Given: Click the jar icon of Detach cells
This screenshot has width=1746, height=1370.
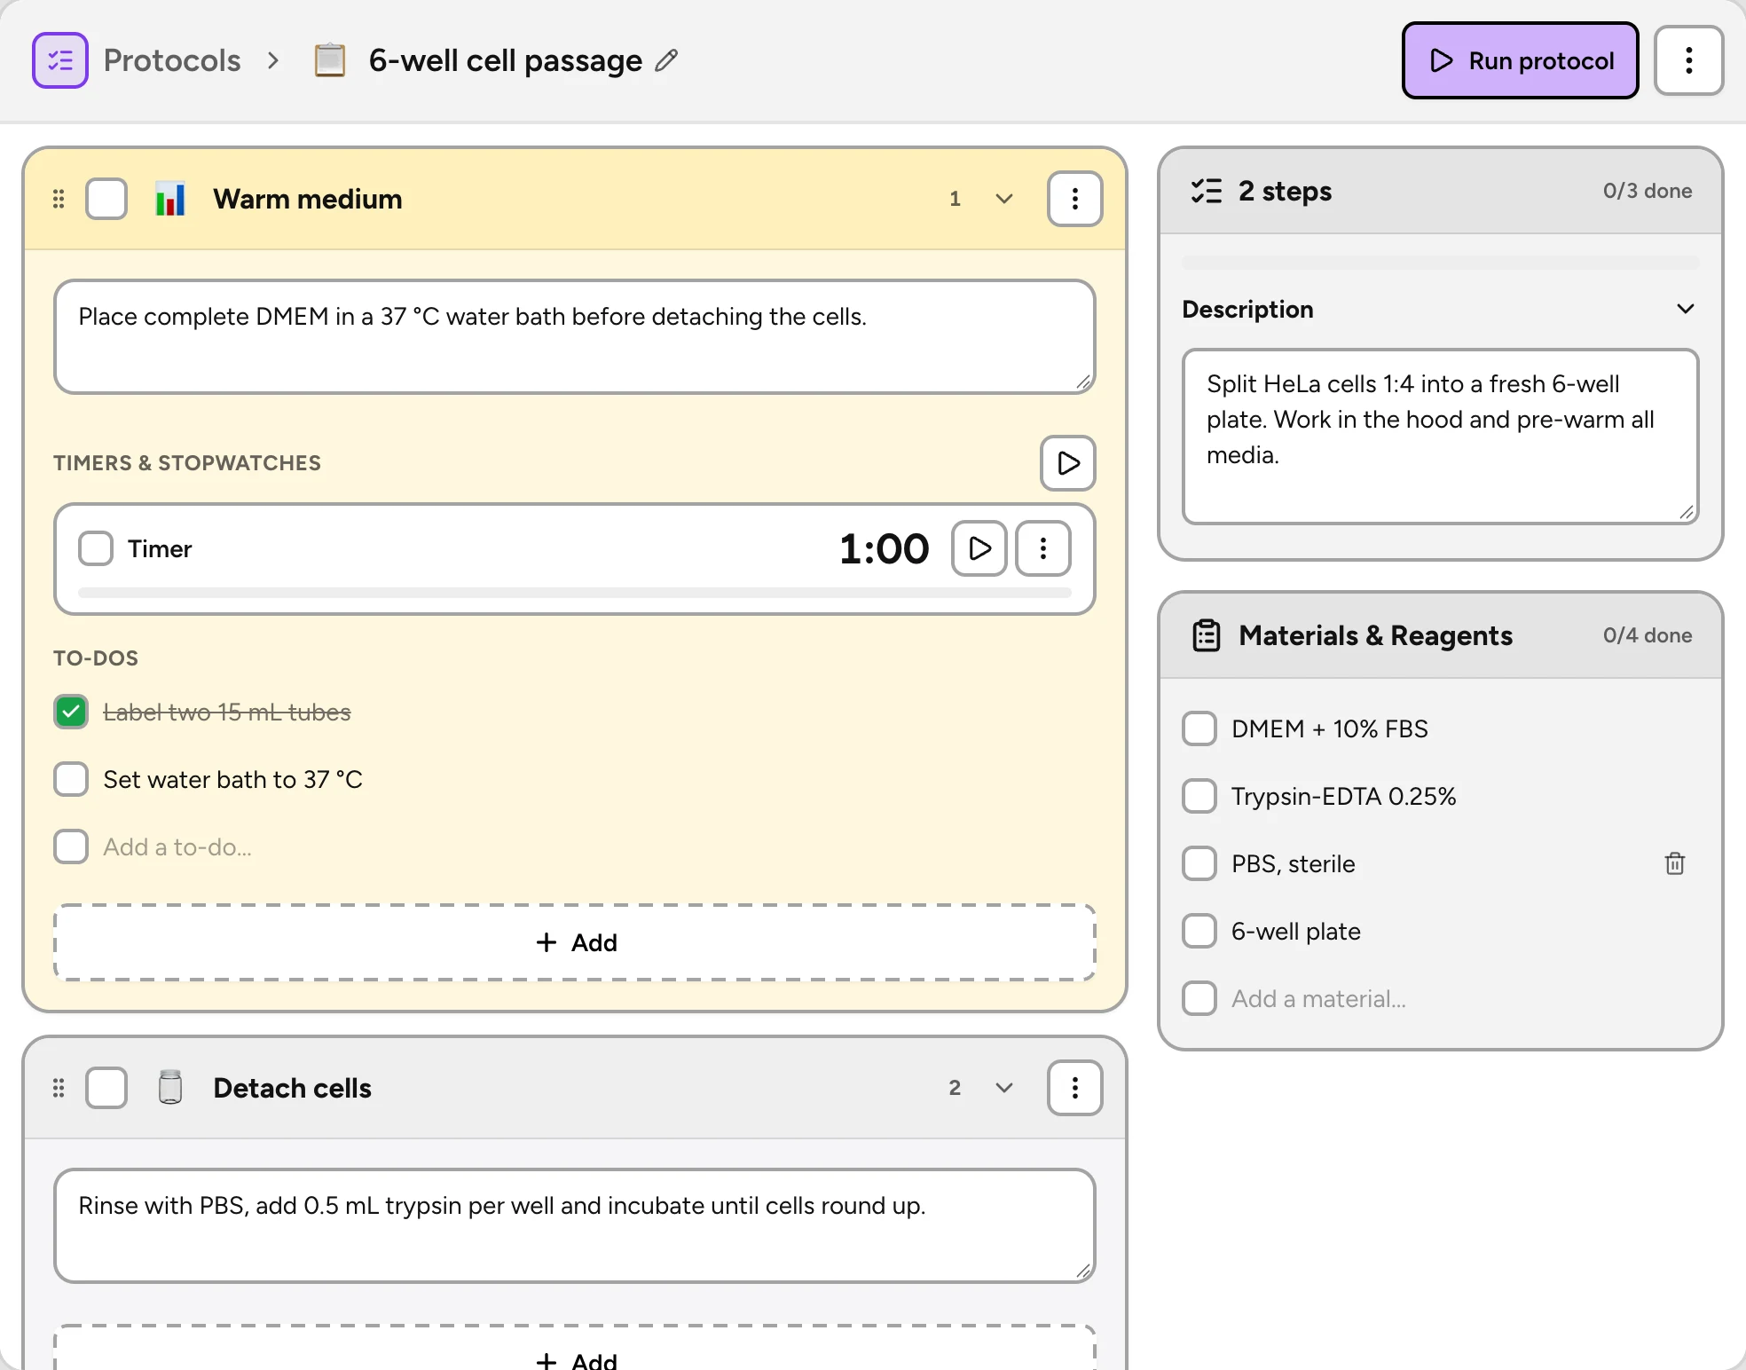Looking at the screenshot, I should click(x=170, y=1088).
